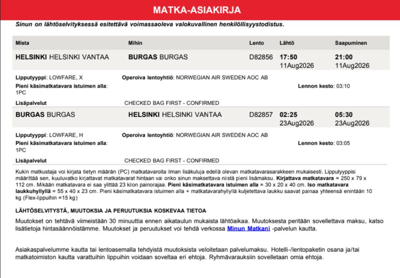The height and width of the screenshot is (278, 400).
Task: Select flight number D82857
Action: click(261, 115)
